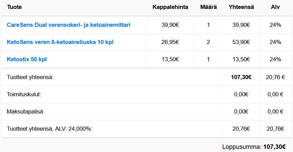Click the Alv column header
This screenshot has height=152, width=293.
[275, 7]
